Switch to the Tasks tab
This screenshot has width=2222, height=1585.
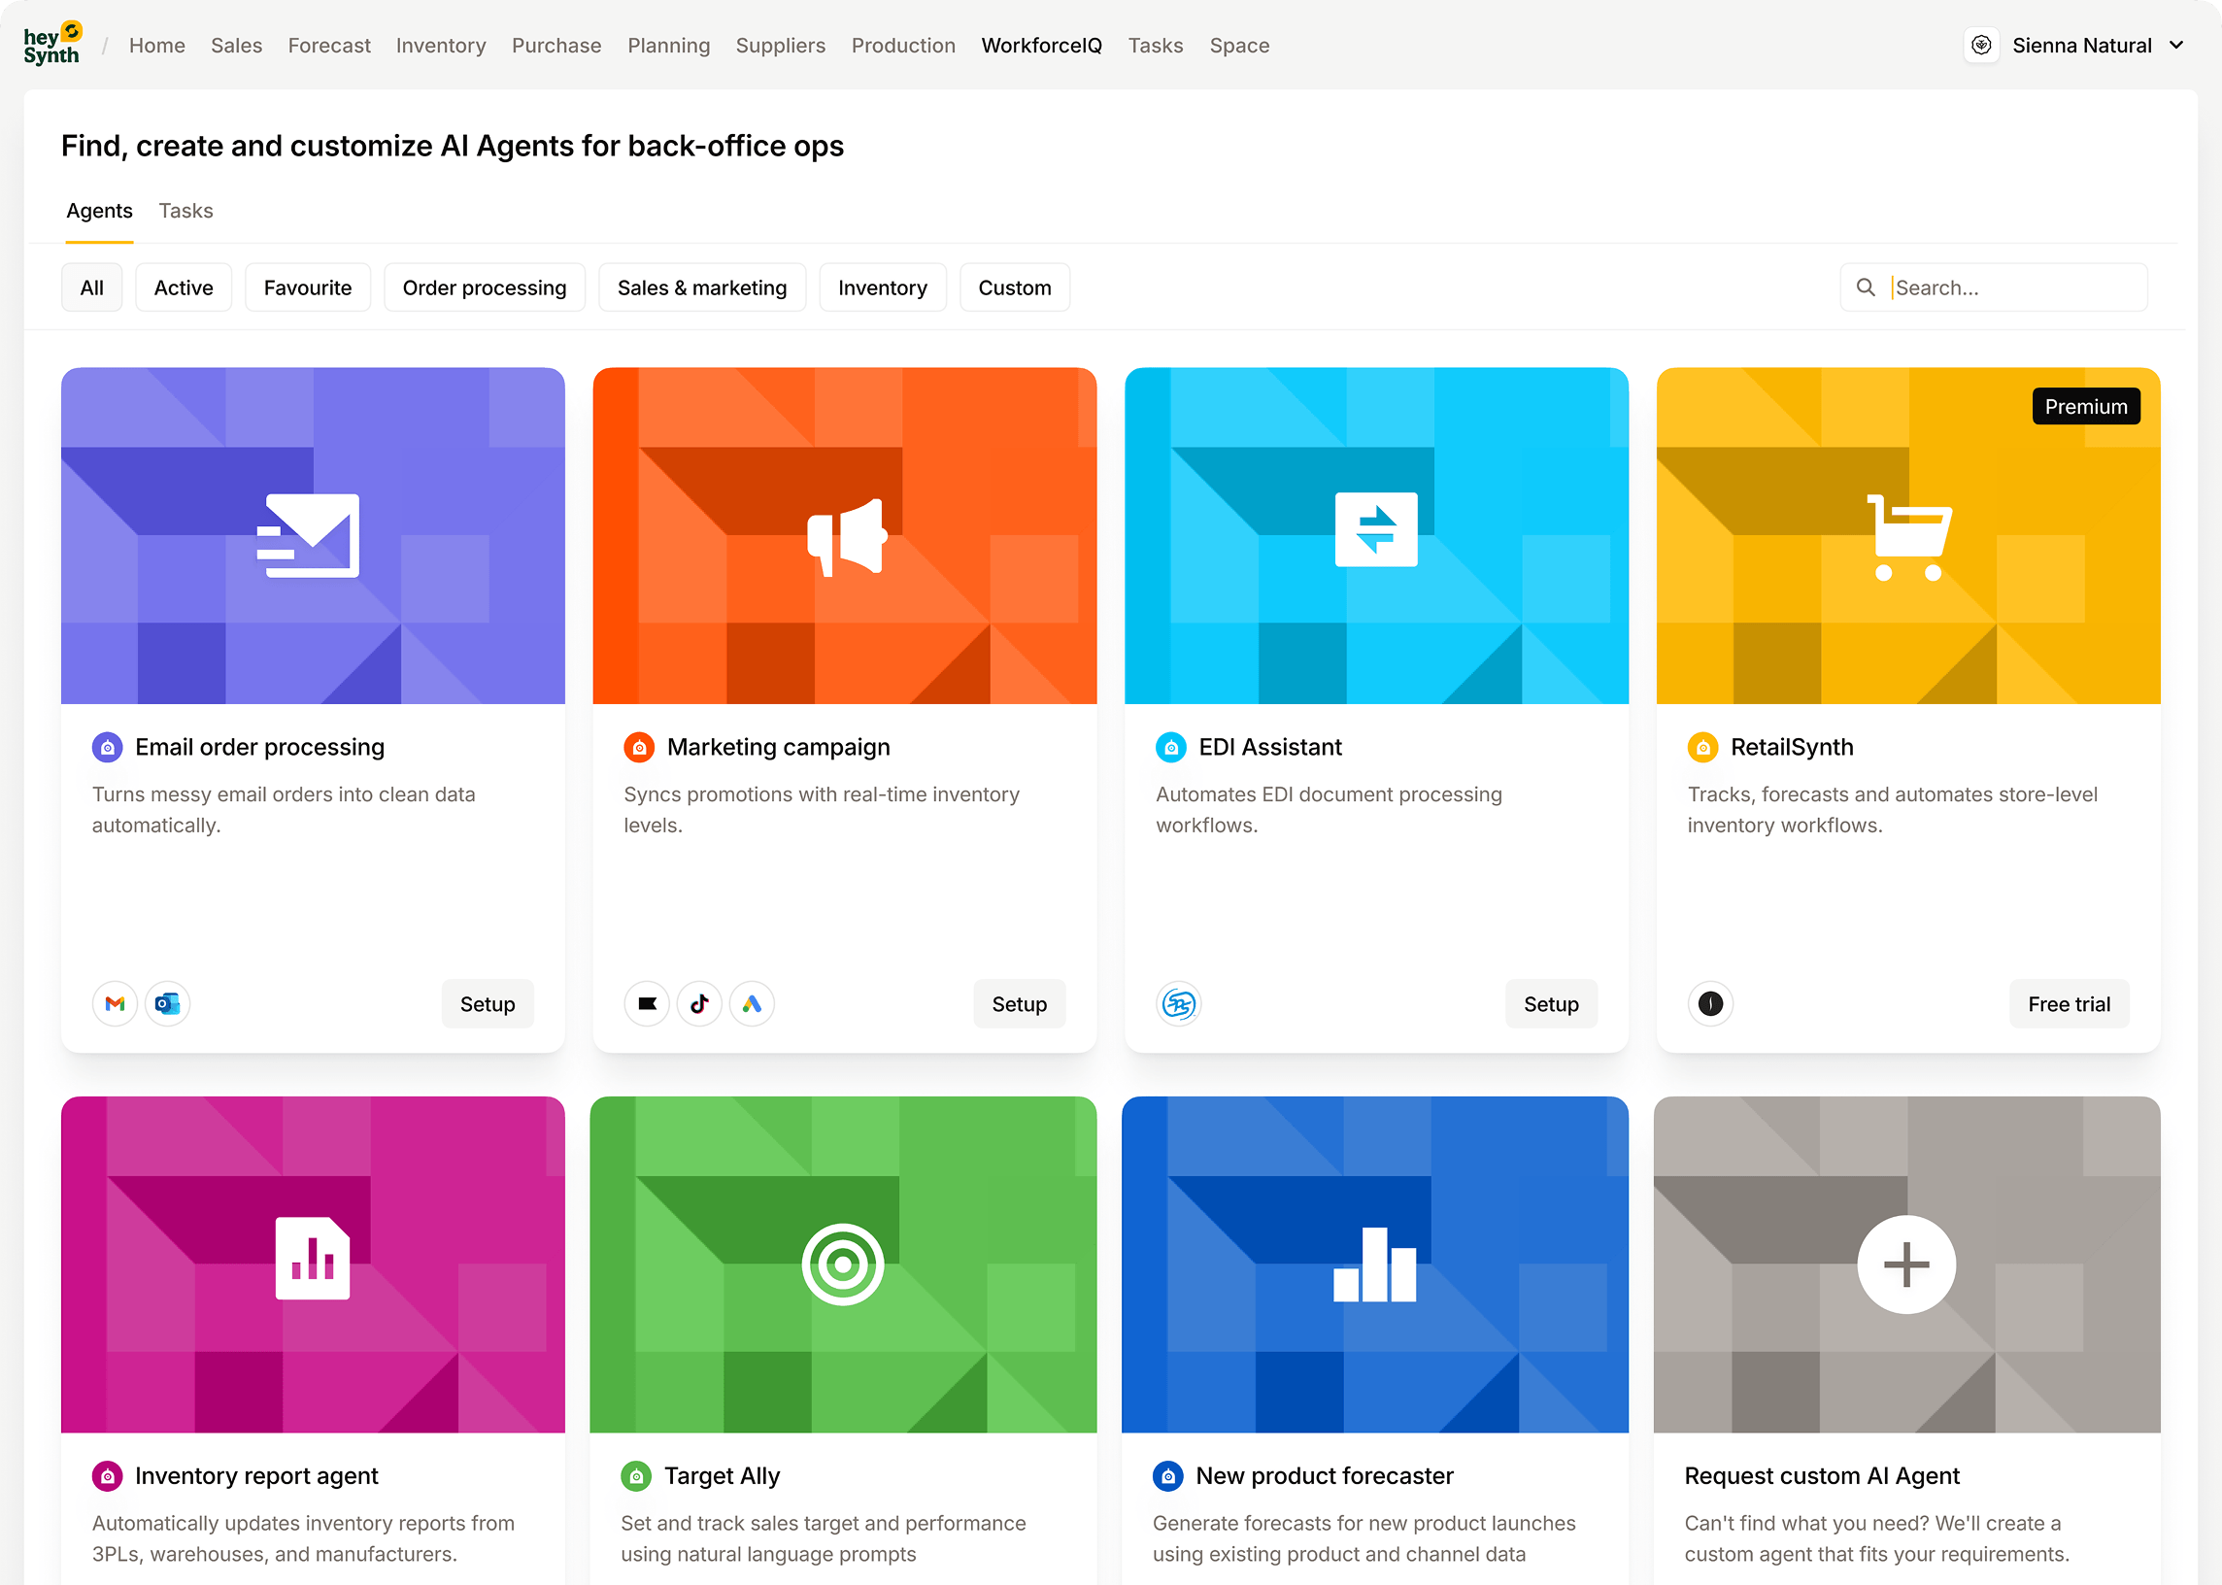(185, 211)
